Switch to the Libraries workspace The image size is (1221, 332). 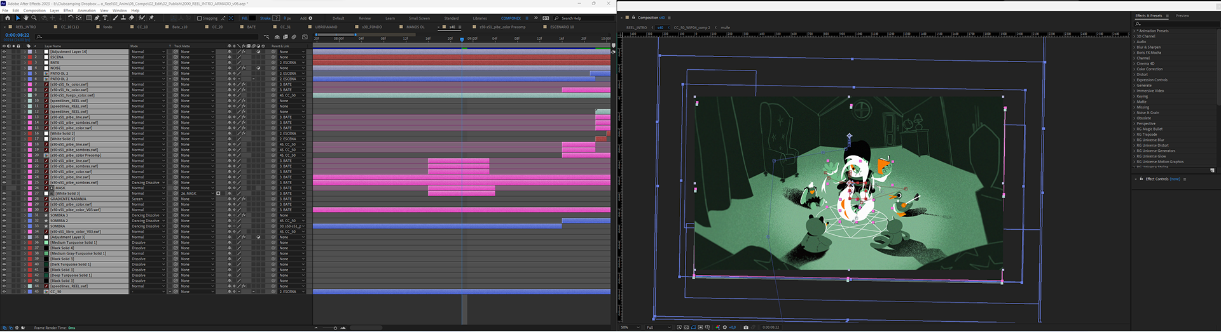tap(480, 18)
